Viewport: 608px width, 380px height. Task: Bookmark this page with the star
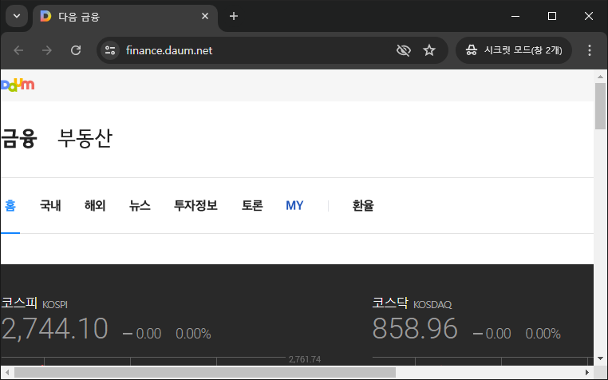tap(429, 50)
